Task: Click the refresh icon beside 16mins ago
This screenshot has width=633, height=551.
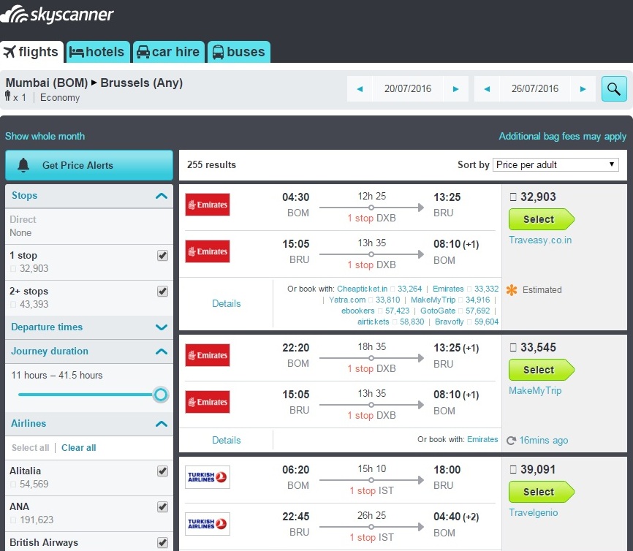Action: click(511, 441)
